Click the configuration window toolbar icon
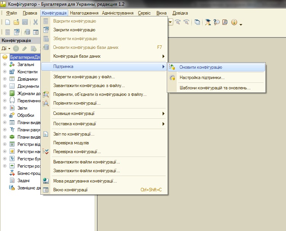This screenshot has width=286, height=231. click(x=35, y=32)
